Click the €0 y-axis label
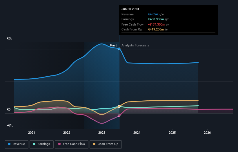Viewport: 238px width, 152px height. point(9,109)
